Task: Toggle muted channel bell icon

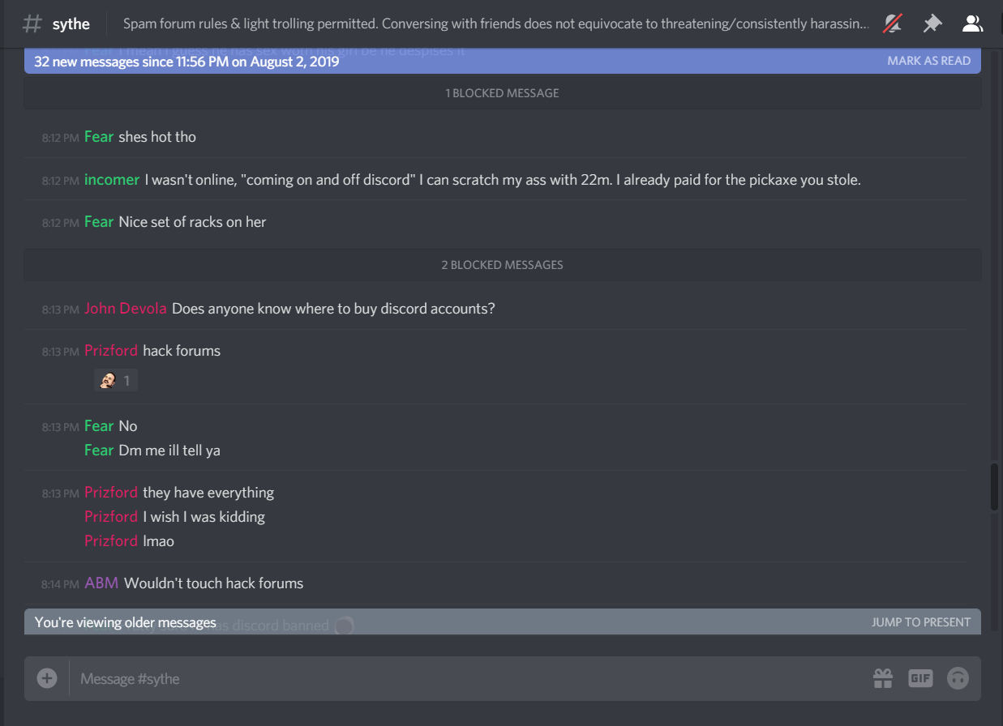Action: [893, 23]
